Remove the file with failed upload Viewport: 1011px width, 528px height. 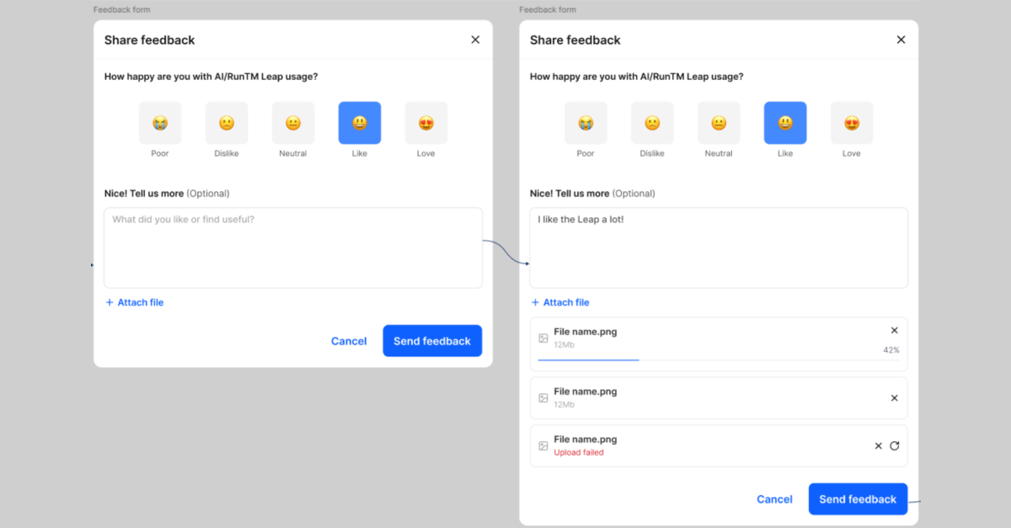tap(878, 445)
